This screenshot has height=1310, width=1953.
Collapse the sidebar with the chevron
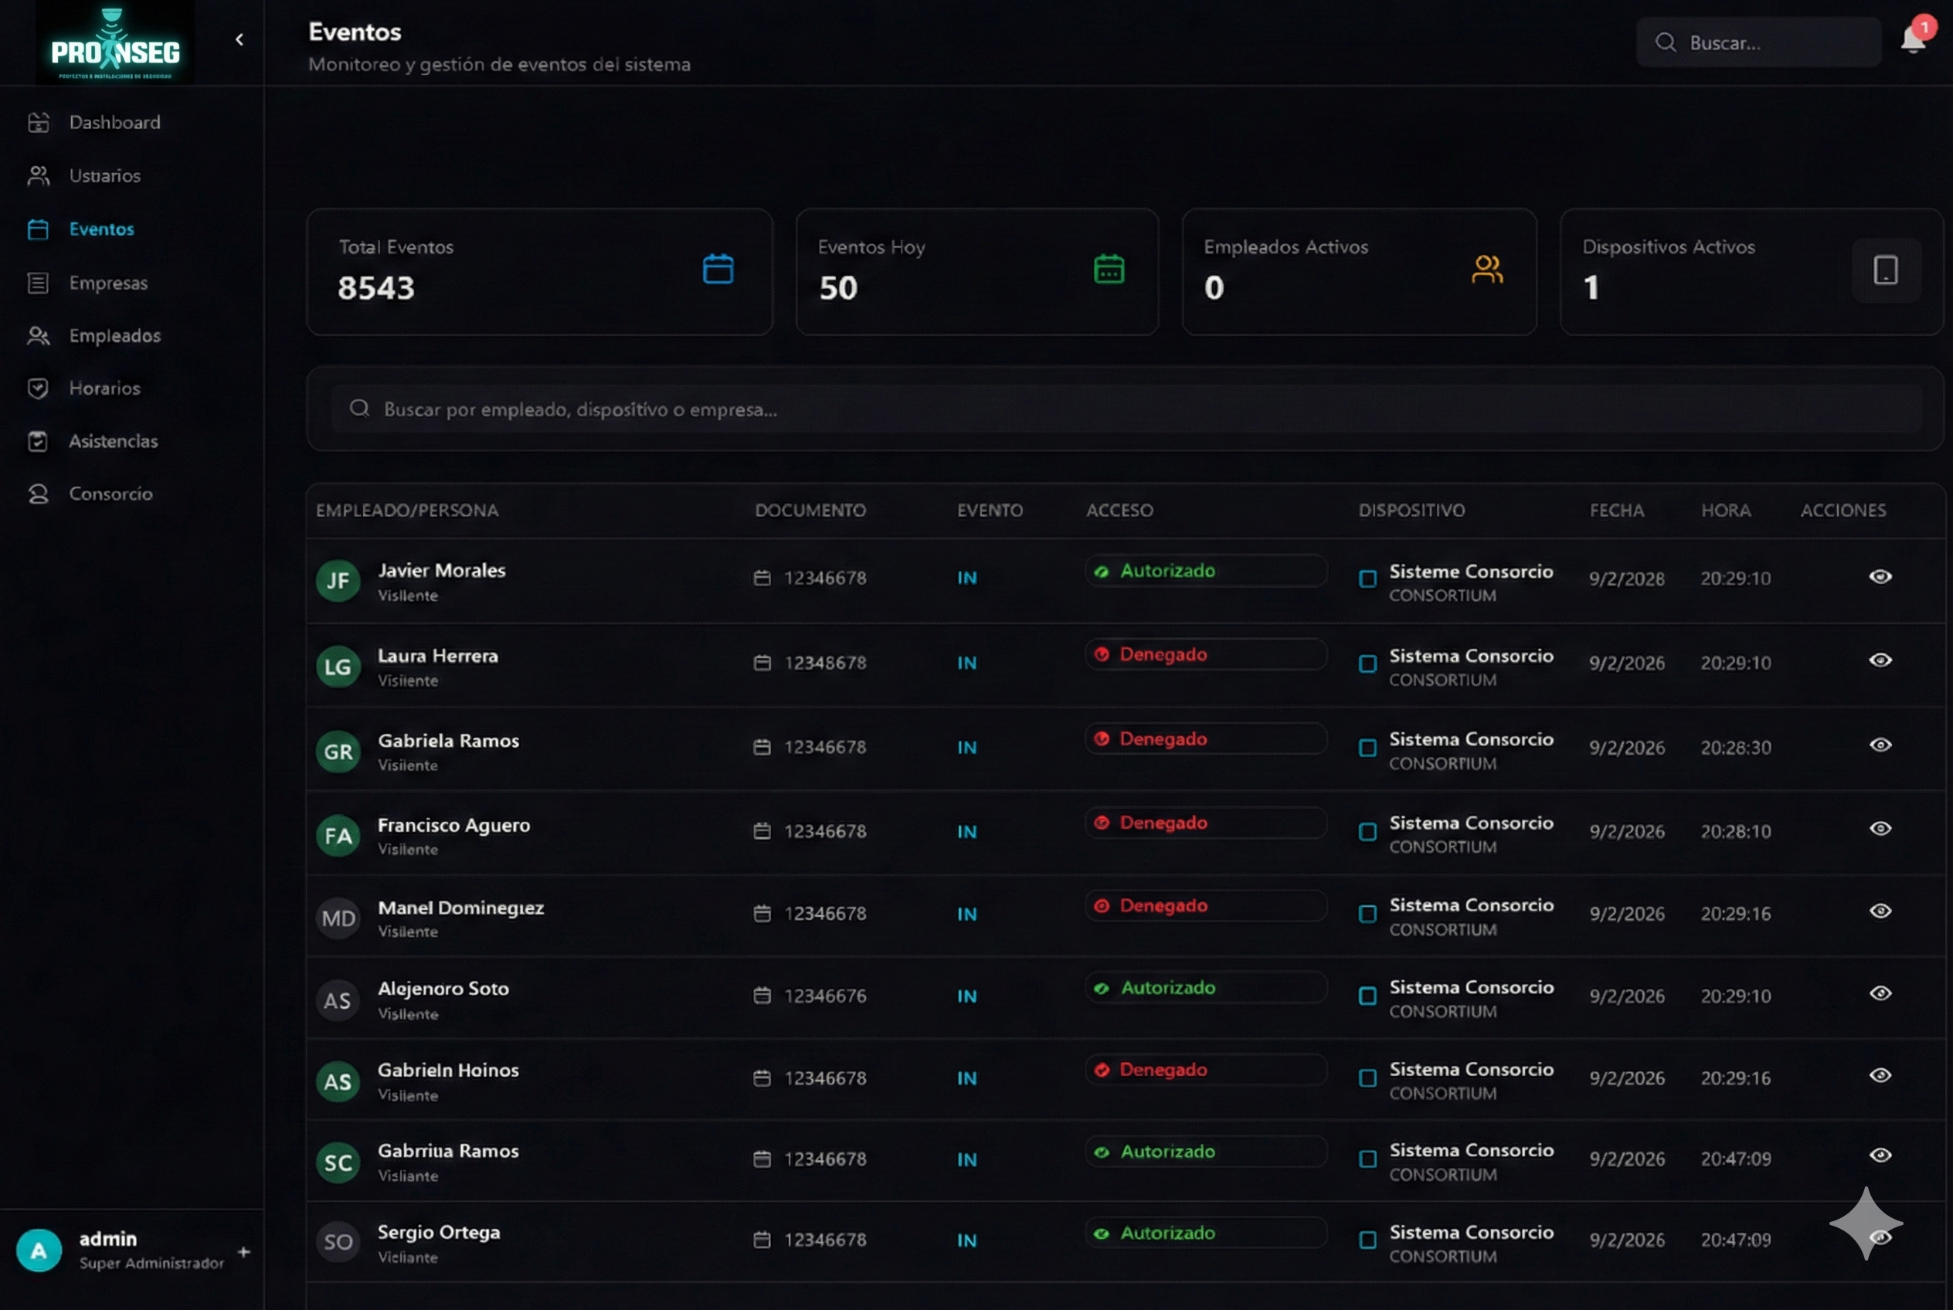(x=239, y=39)
